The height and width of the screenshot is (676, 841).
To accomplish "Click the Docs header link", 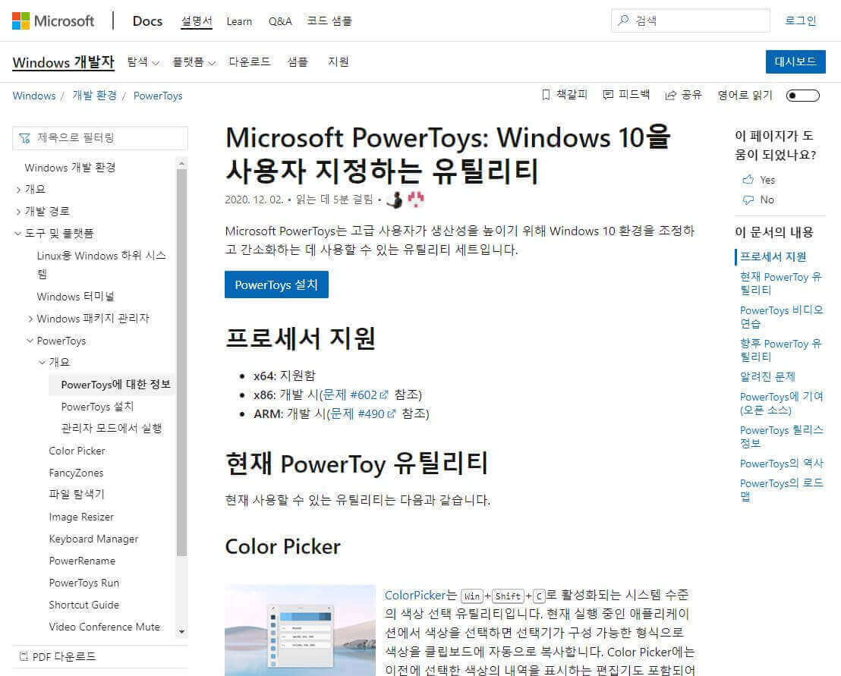I will tap(147, 21).
